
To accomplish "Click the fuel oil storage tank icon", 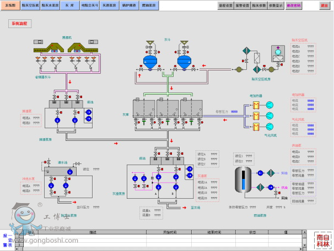I will coord(241,180).
